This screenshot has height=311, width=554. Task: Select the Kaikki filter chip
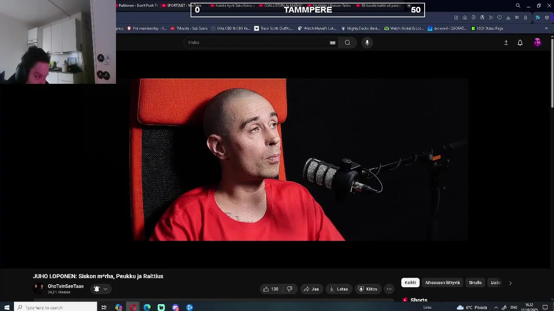point(410,283)
